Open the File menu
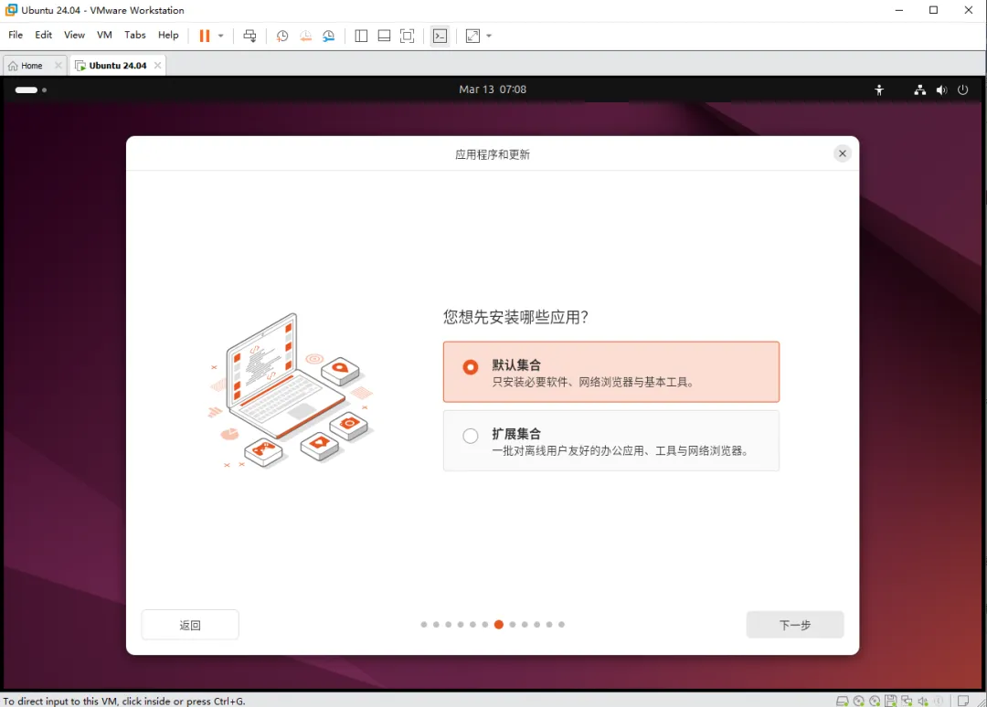Screen dimensions: 987x707 (x=16, y=36)
